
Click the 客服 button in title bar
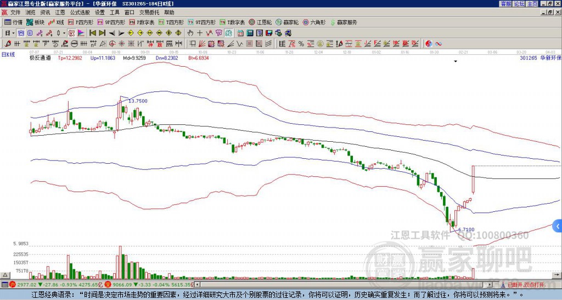(505, 4)
